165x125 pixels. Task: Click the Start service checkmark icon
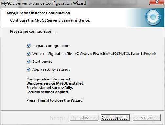pos(28,62)
